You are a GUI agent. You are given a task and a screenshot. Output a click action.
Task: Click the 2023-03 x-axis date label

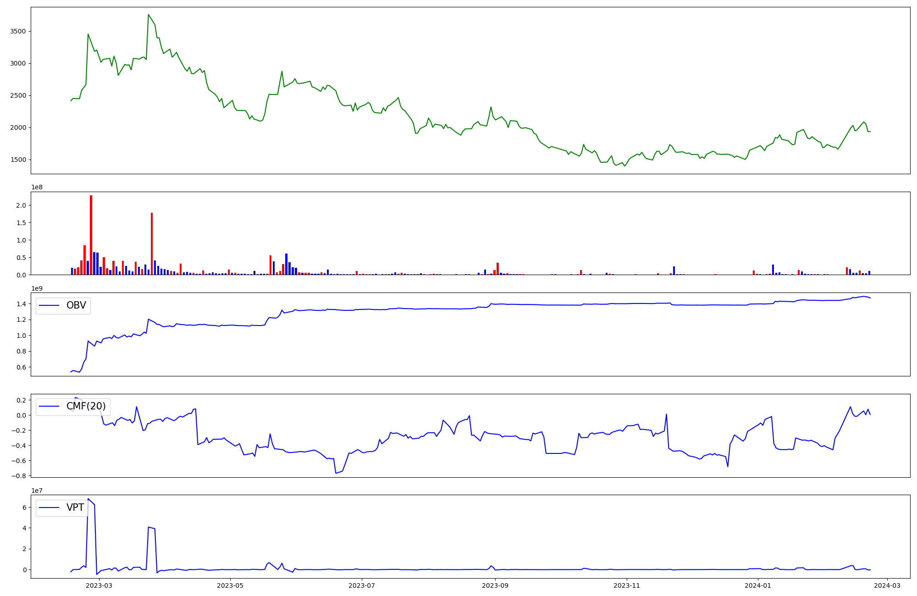99,585
